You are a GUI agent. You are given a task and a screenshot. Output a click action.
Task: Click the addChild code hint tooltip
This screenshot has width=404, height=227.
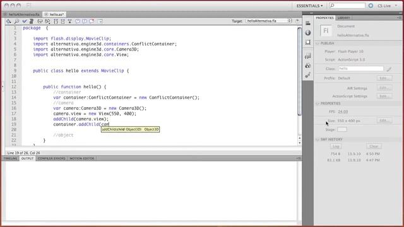(131, 129)
